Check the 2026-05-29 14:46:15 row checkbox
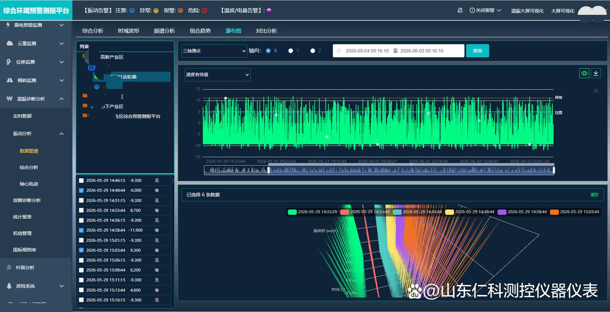Image resolution: width=610 pixels, height=312 pixels. pyautogui.click(x=81, y=181)
